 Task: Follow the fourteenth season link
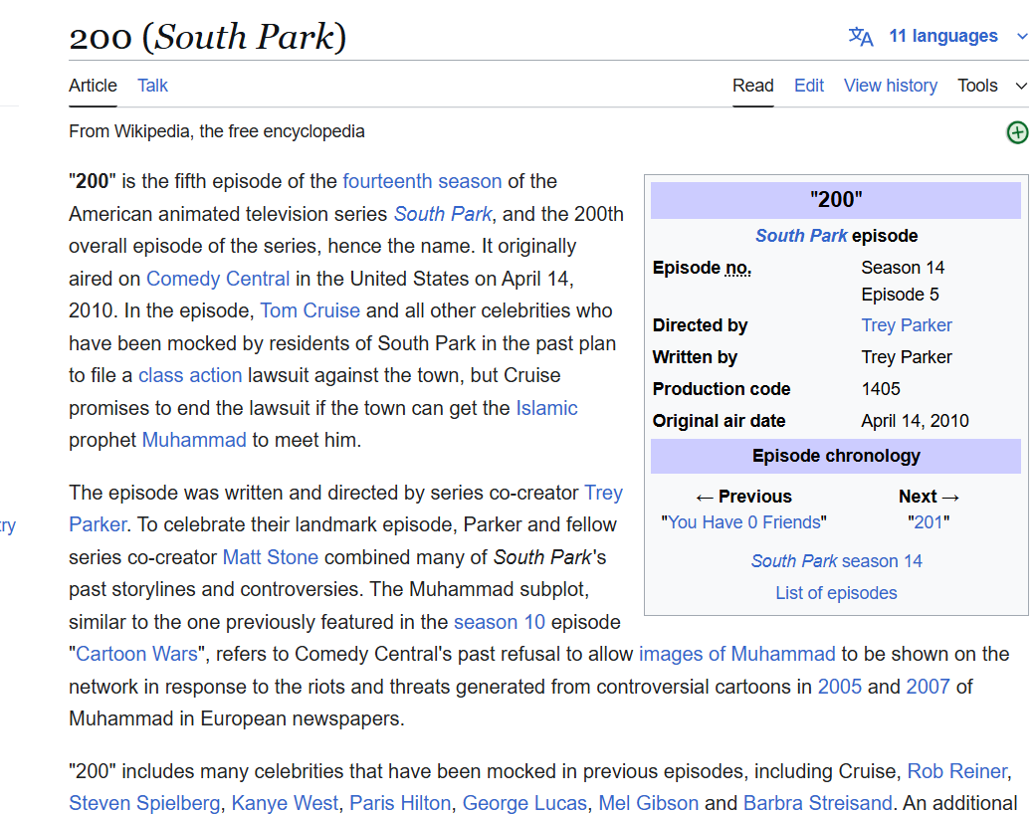422,181
